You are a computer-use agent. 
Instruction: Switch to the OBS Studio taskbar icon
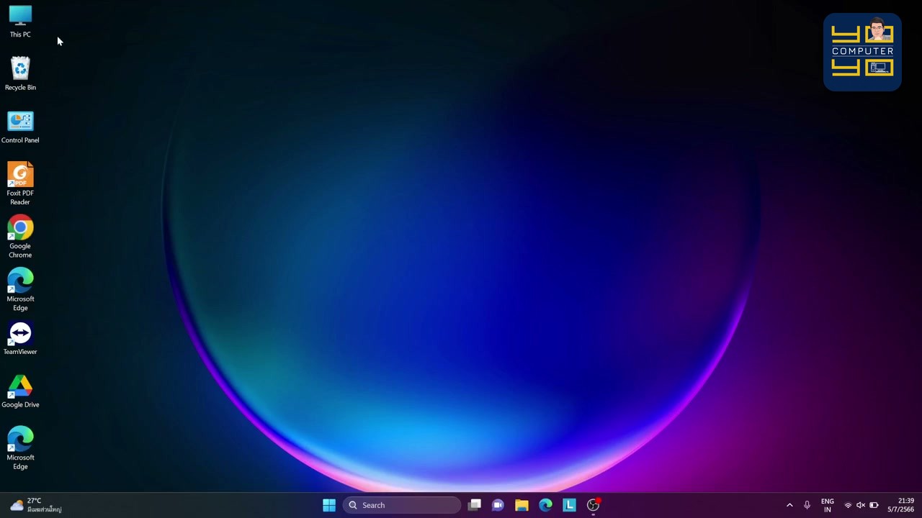point(593,505)
